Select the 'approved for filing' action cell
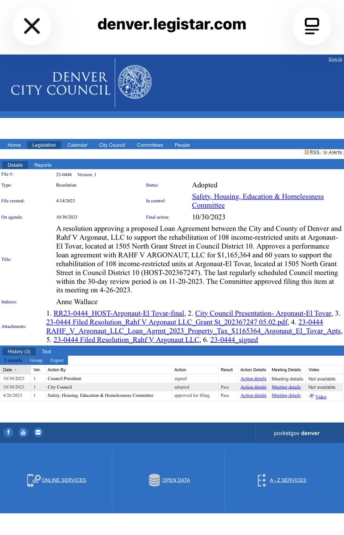Image resolution: width=344 pixels, height=535 pixels. click(192, 395)
